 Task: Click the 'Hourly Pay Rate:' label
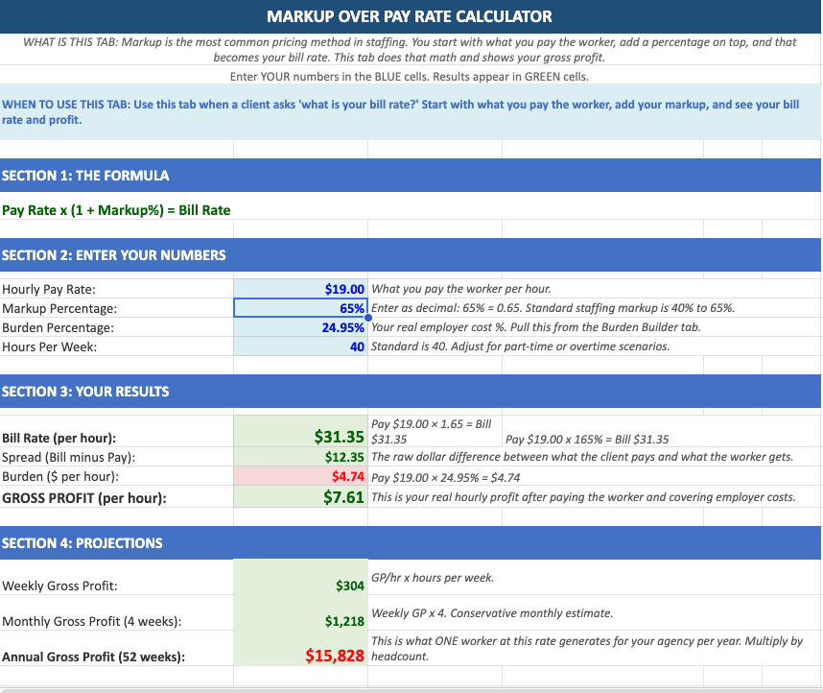(x=49, y=290)
